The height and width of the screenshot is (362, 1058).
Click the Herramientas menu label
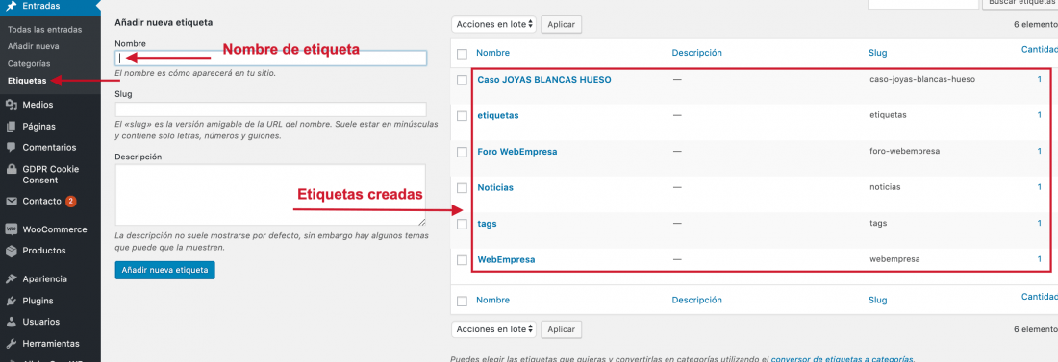point(51,343)
